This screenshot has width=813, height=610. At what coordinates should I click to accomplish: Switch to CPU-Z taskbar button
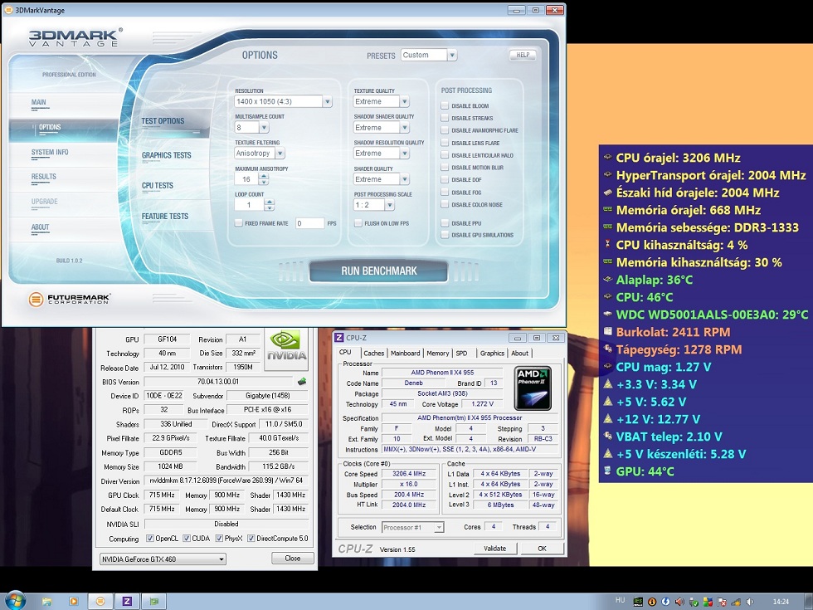click(127, 601)
